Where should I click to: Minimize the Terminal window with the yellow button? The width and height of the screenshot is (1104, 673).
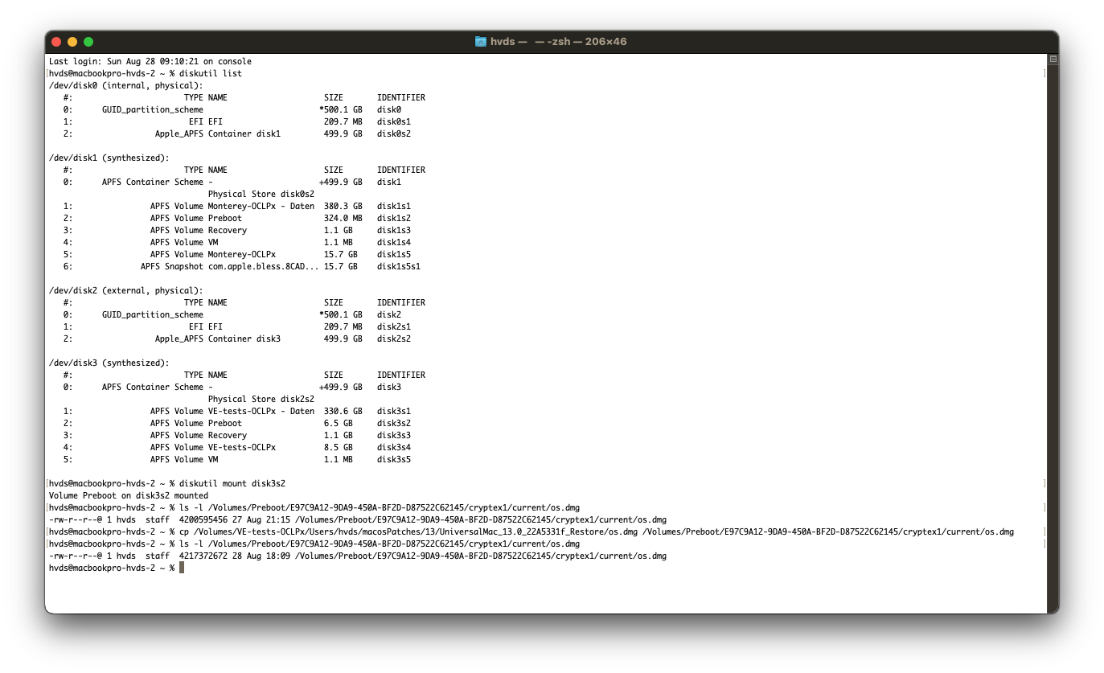(72, 42)
